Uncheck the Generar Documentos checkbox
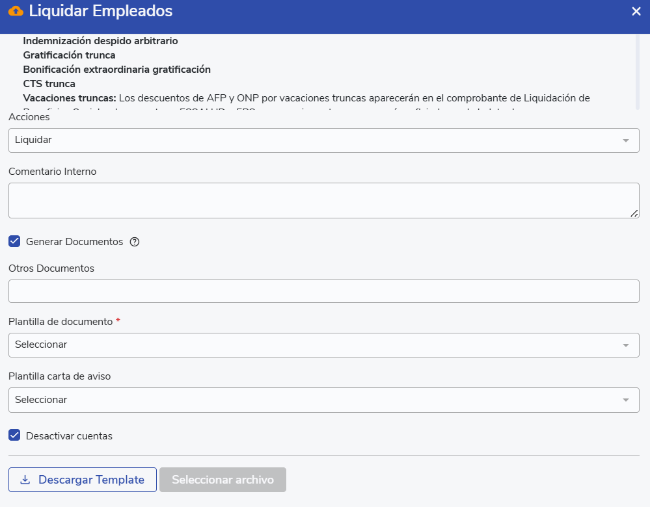Viewport: 650px width, 507px height. [x=14, y=242]
